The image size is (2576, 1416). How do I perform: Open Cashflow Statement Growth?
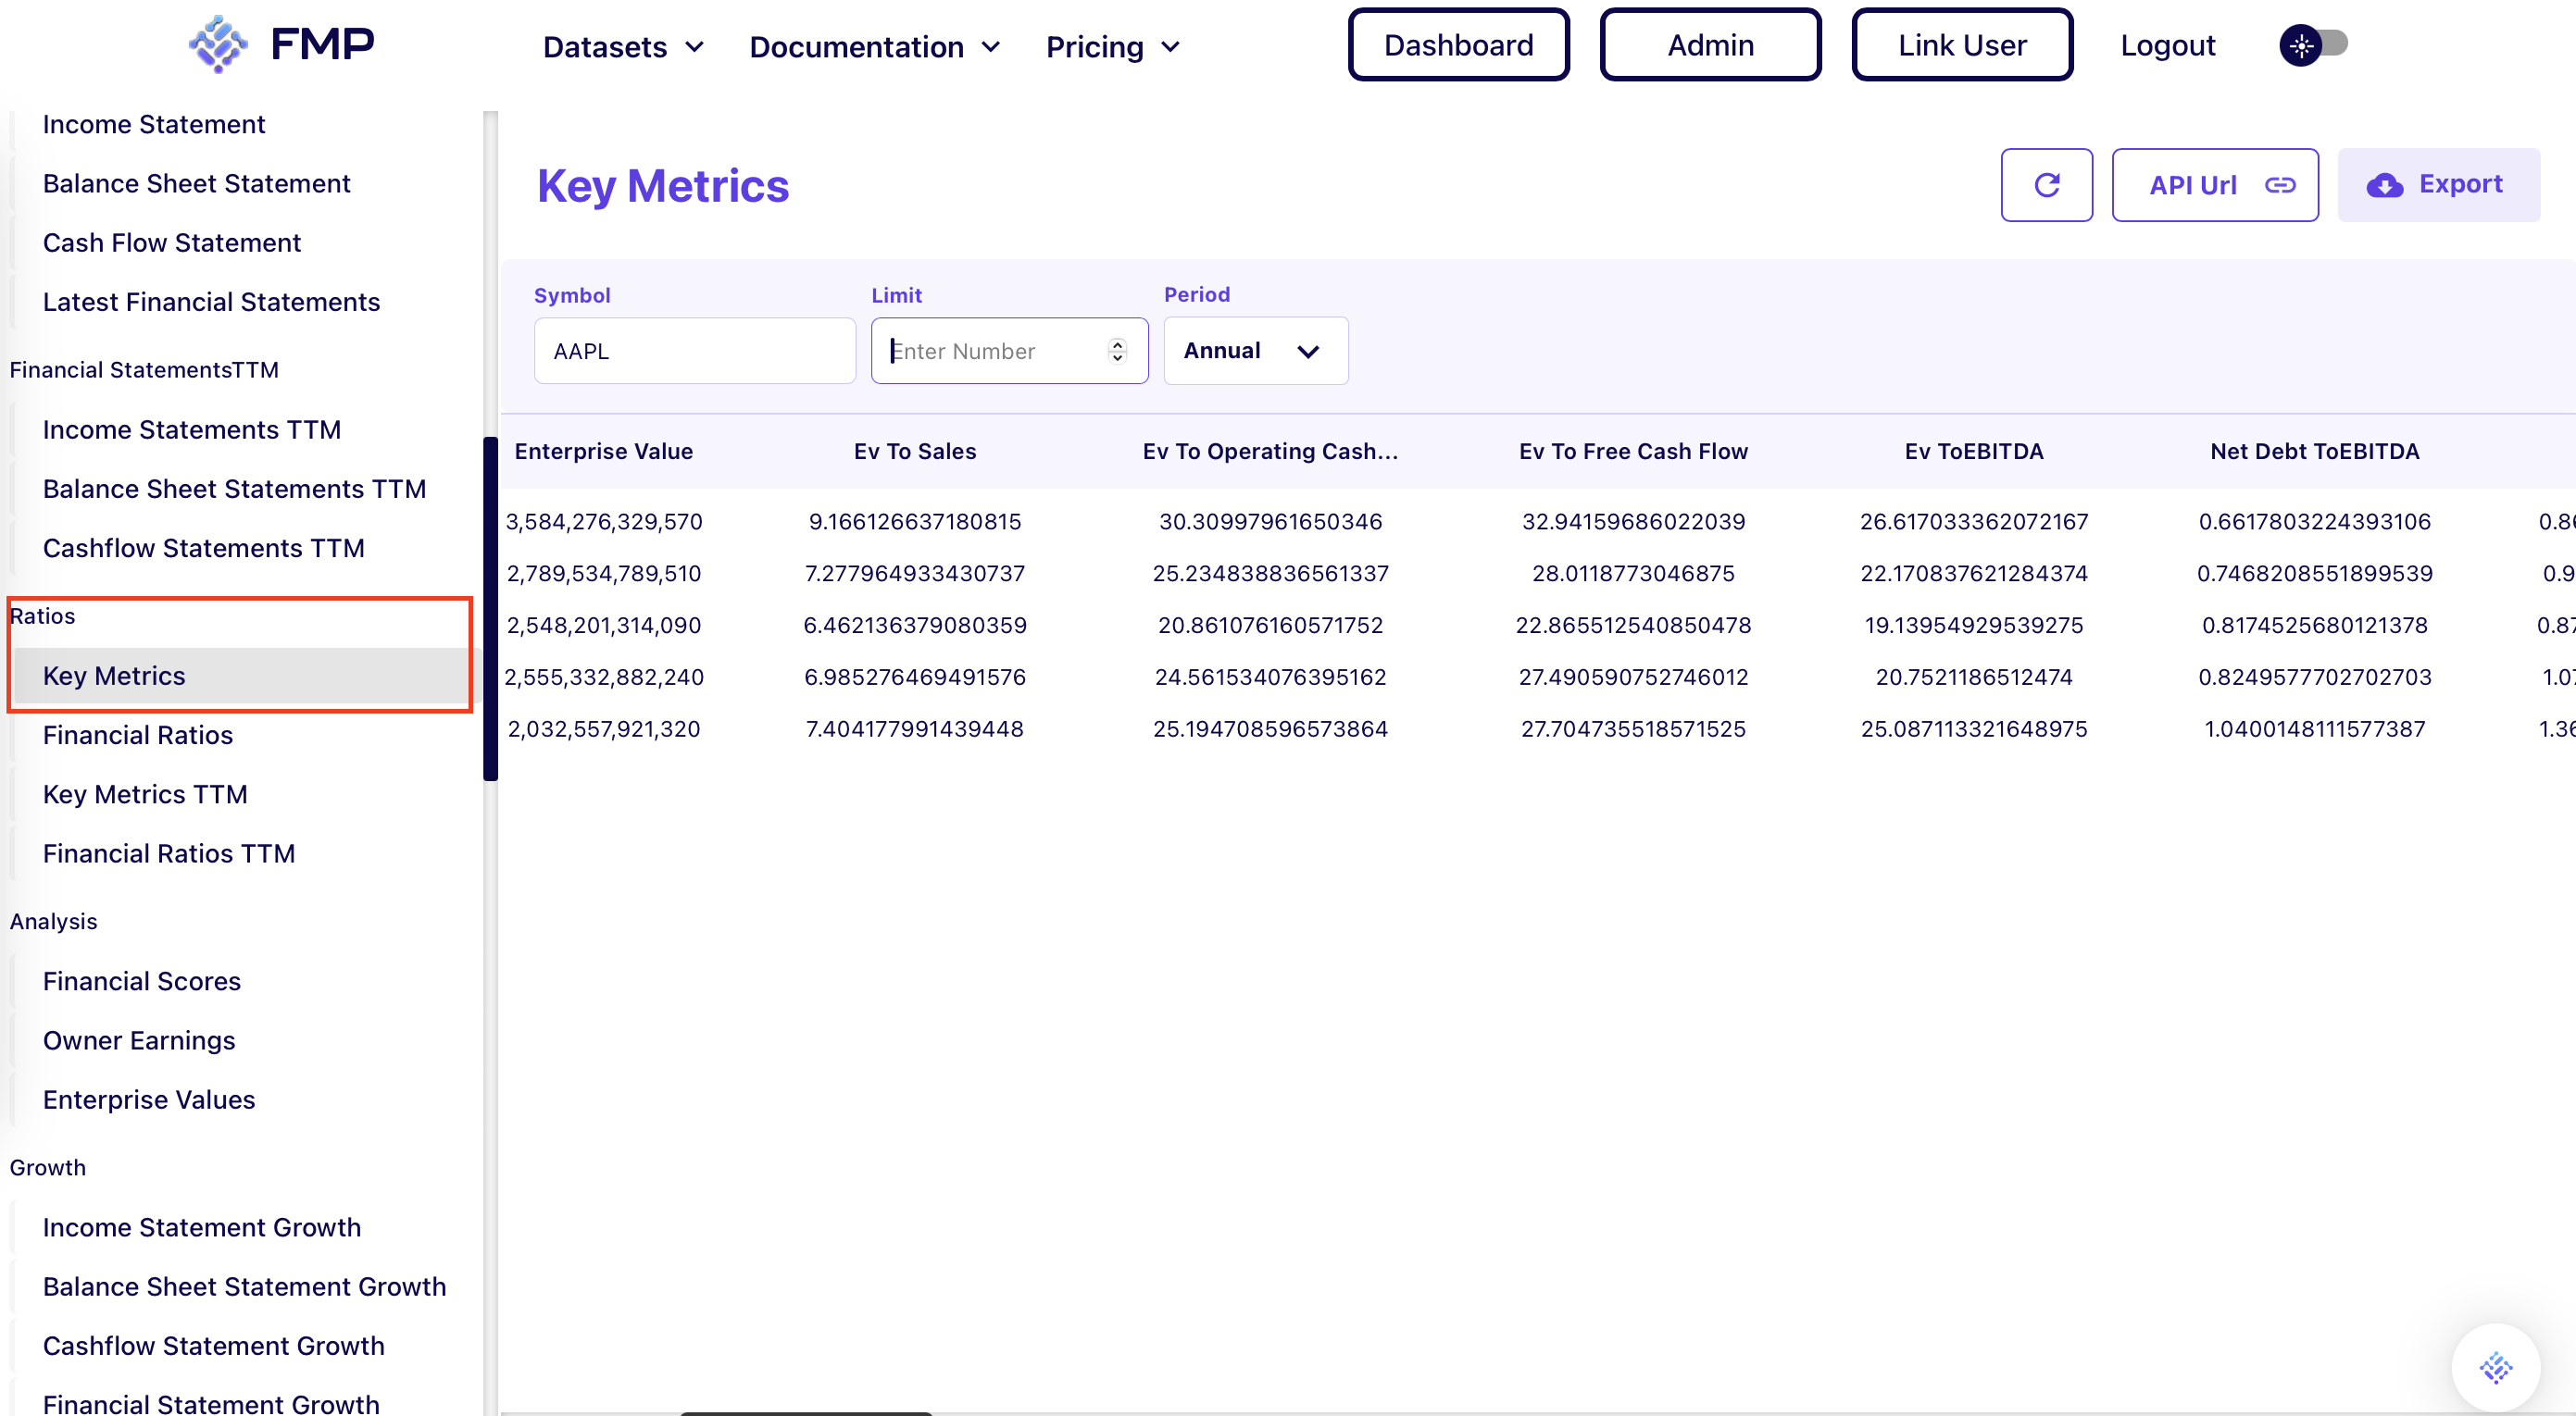[213, 1346]
